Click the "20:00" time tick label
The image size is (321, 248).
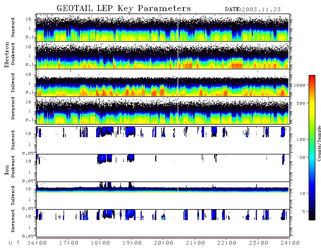[x=164, y=243]
